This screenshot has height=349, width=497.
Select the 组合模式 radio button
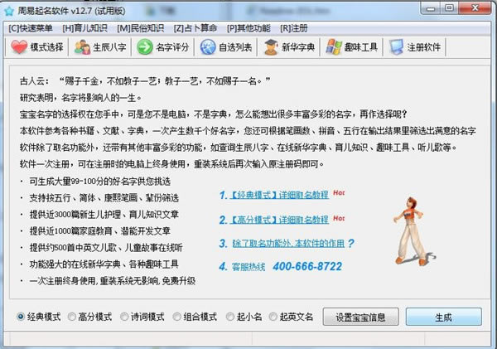pyautogui.click(x=177, y=317)
